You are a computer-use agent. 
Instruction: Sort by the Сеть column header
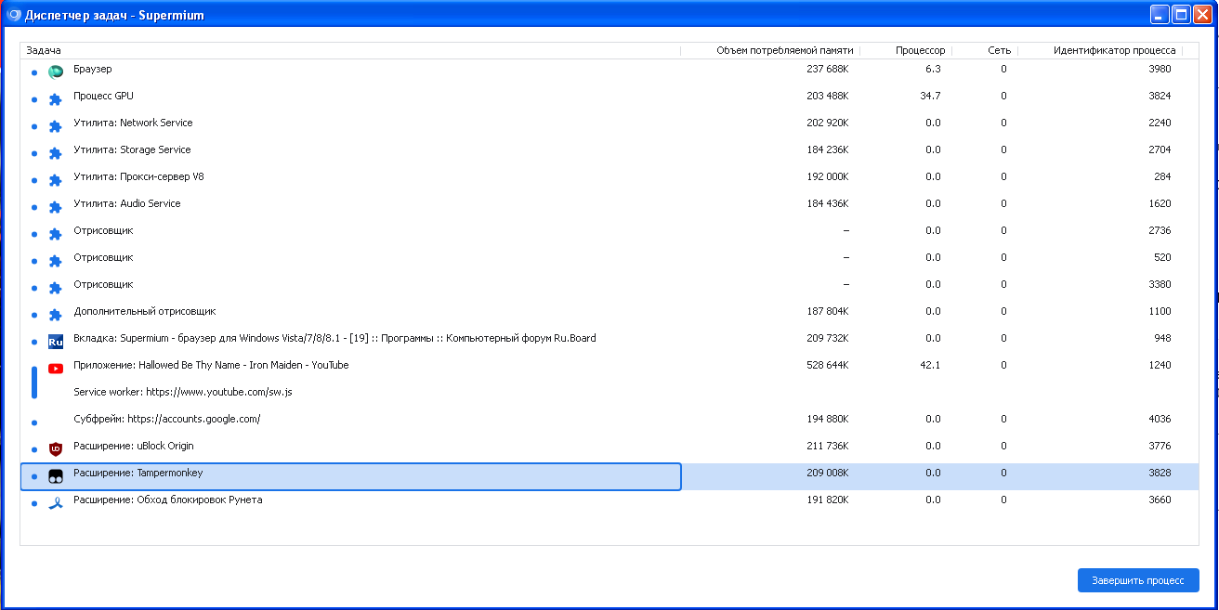click(x=985, y=50)
